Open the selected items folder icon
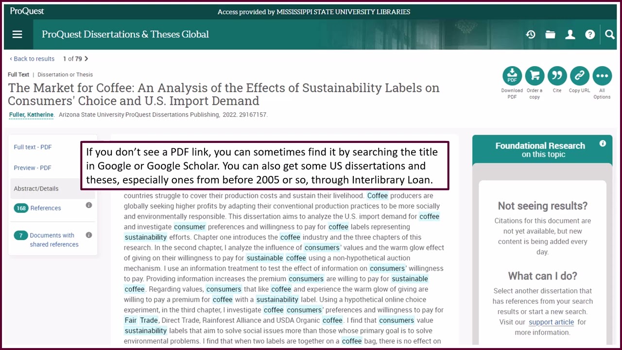 coord(550,34)
